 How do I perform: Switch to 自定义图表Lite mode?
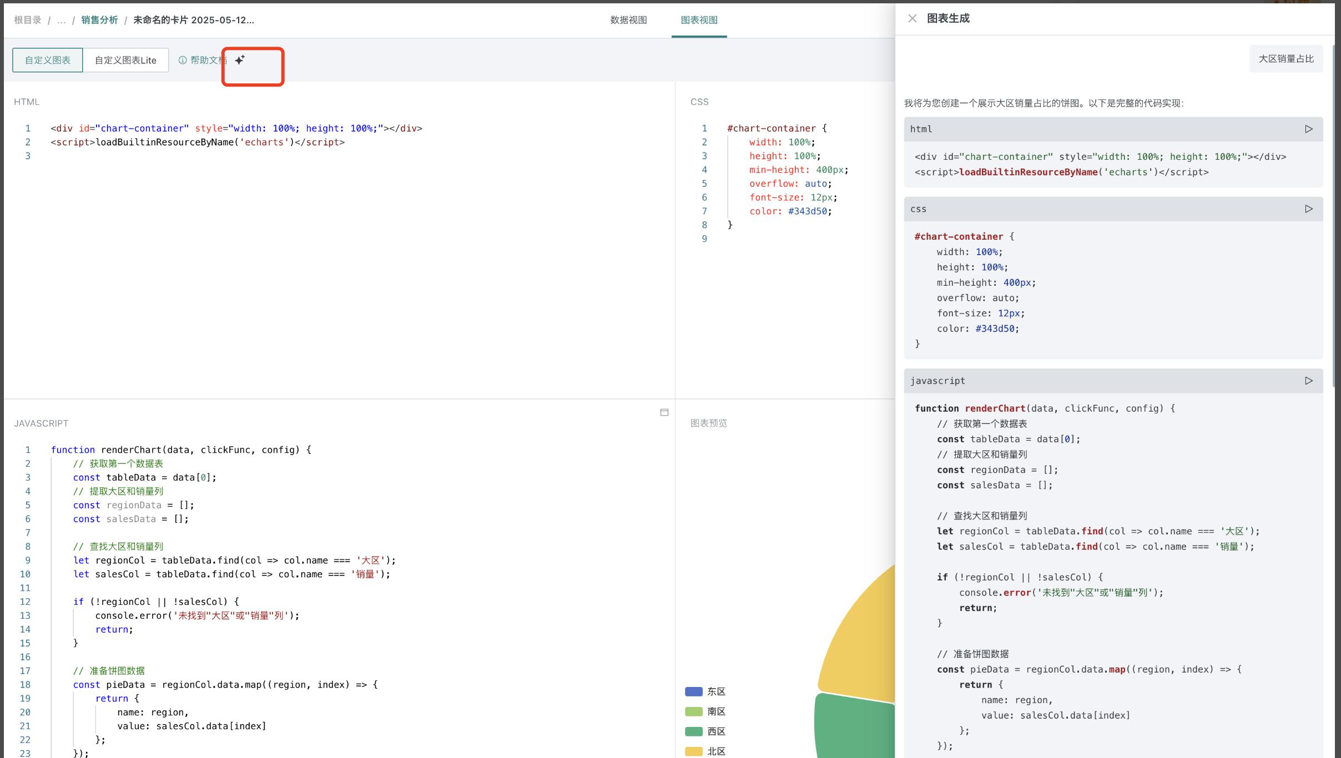(125, 60)
